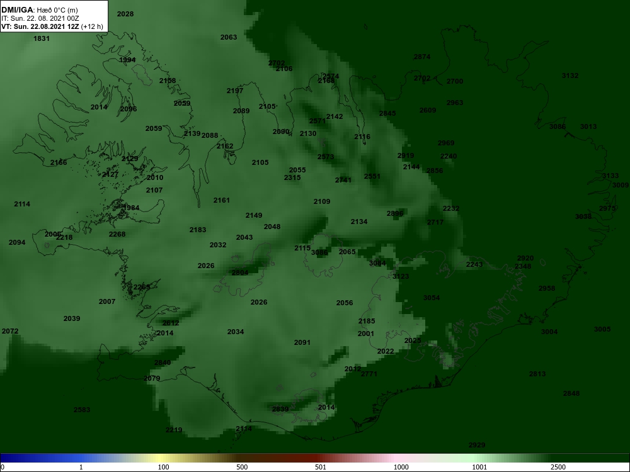Click the map value 2848

[571, 394]
